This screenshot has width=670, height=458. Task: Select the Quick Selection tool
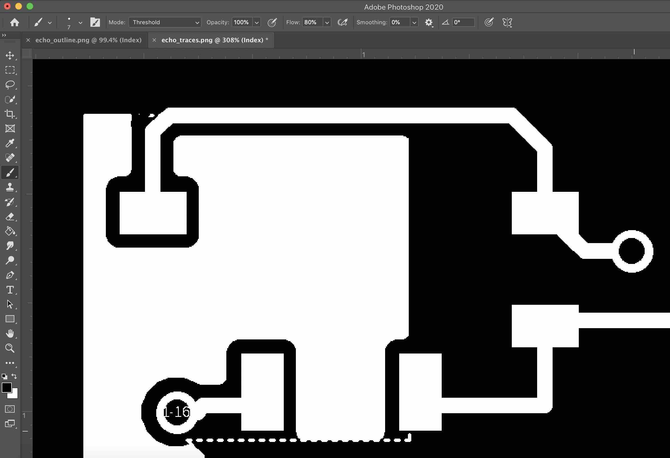point(10,99)
